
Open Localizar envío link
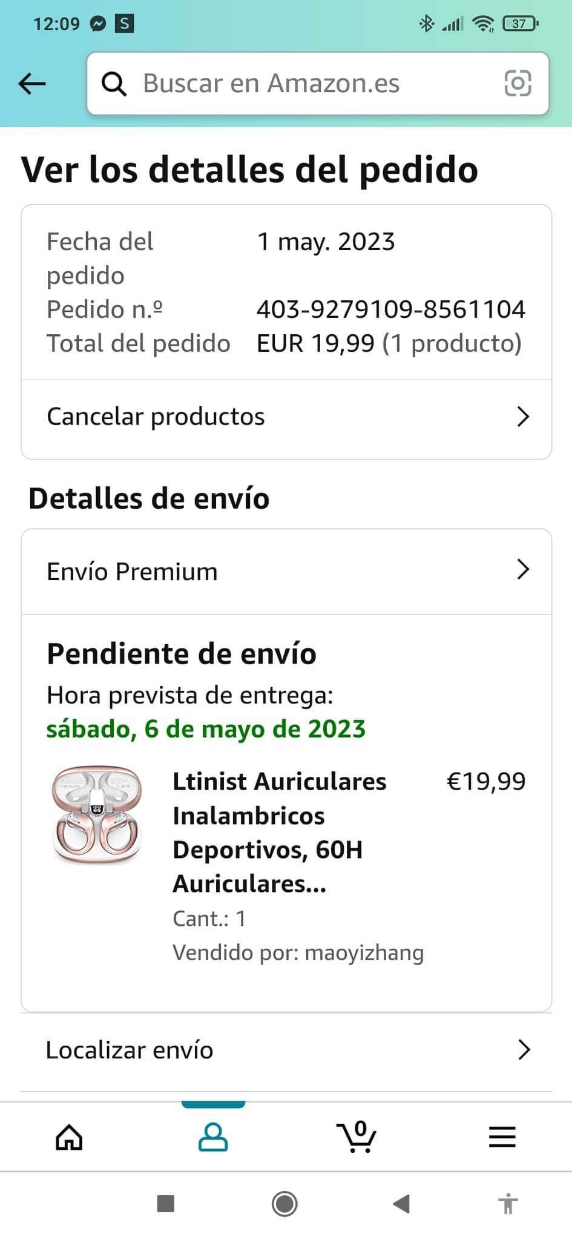tap(130, 1050)
